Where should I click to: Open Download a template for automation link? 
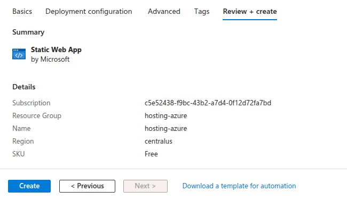click(239, 186)
